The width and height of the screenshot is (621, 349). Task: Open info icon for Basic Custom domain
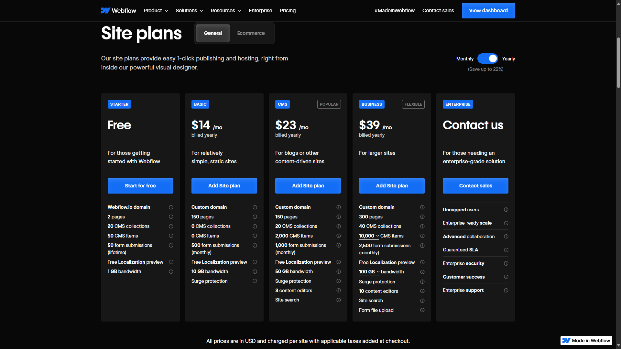(x=255, y=207)
